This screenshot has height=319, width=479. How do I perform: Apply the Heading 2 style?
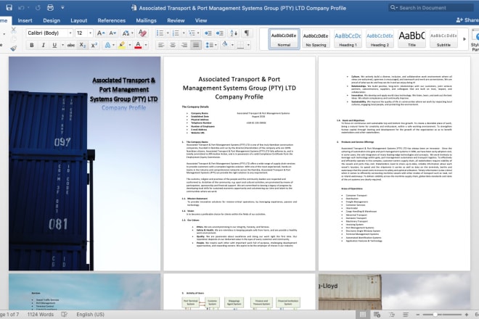click(380, 39)
